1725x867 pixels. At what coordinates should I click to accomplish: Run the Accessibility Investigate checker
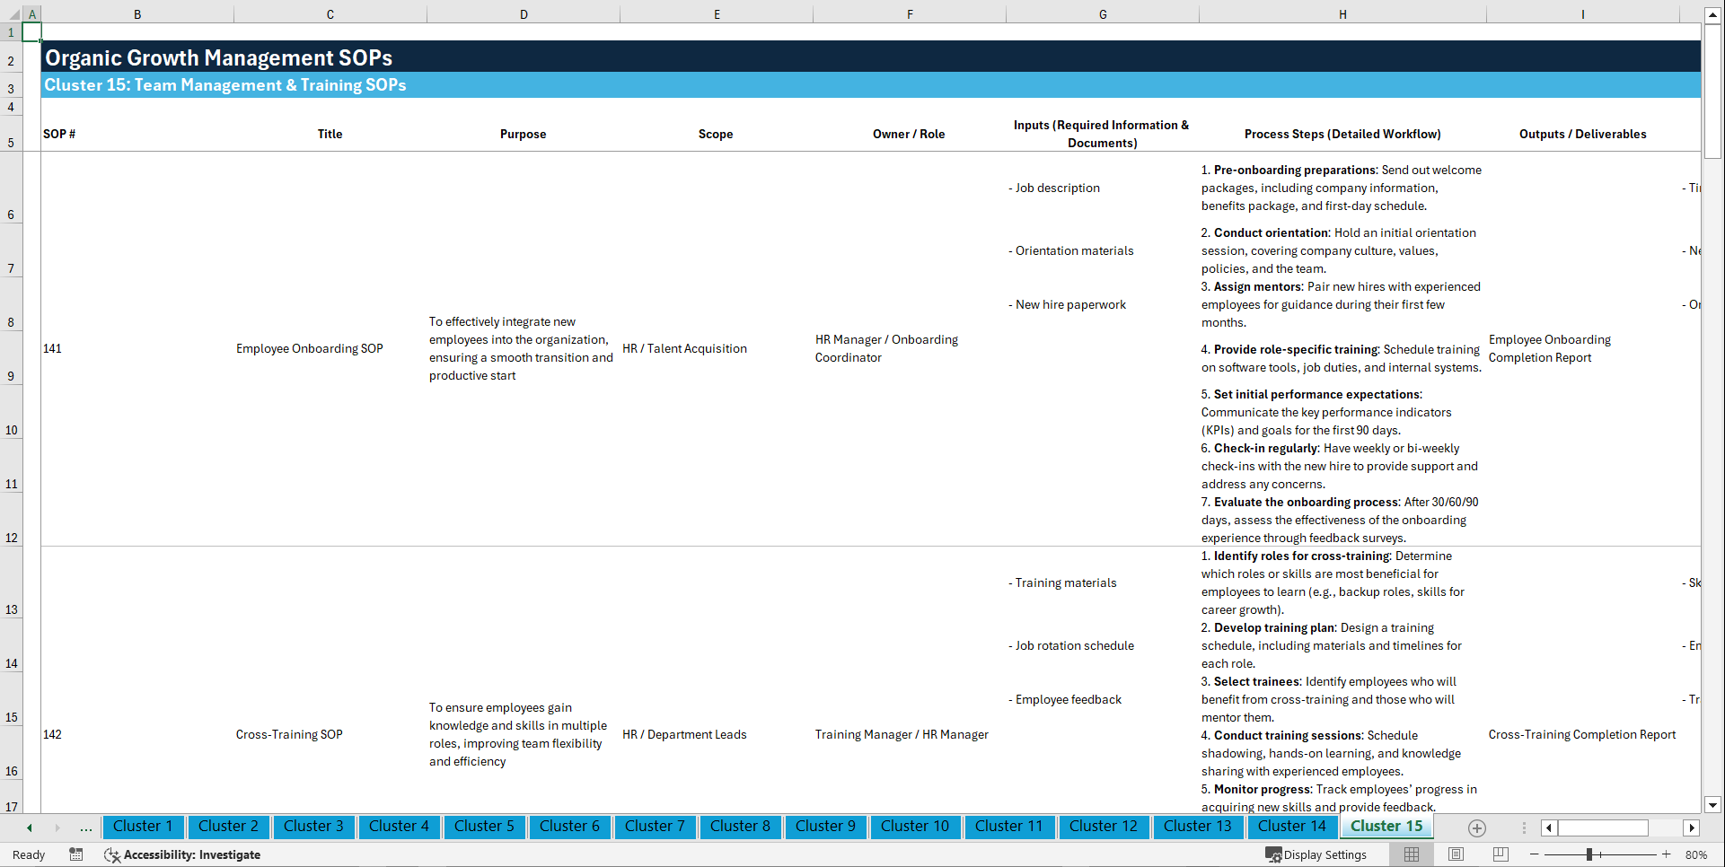coord(182,854)
